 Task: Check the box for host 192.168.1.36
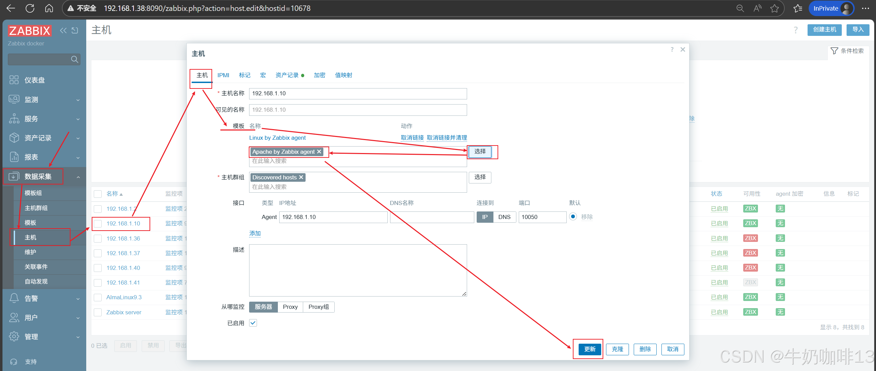tap(98, 238)
